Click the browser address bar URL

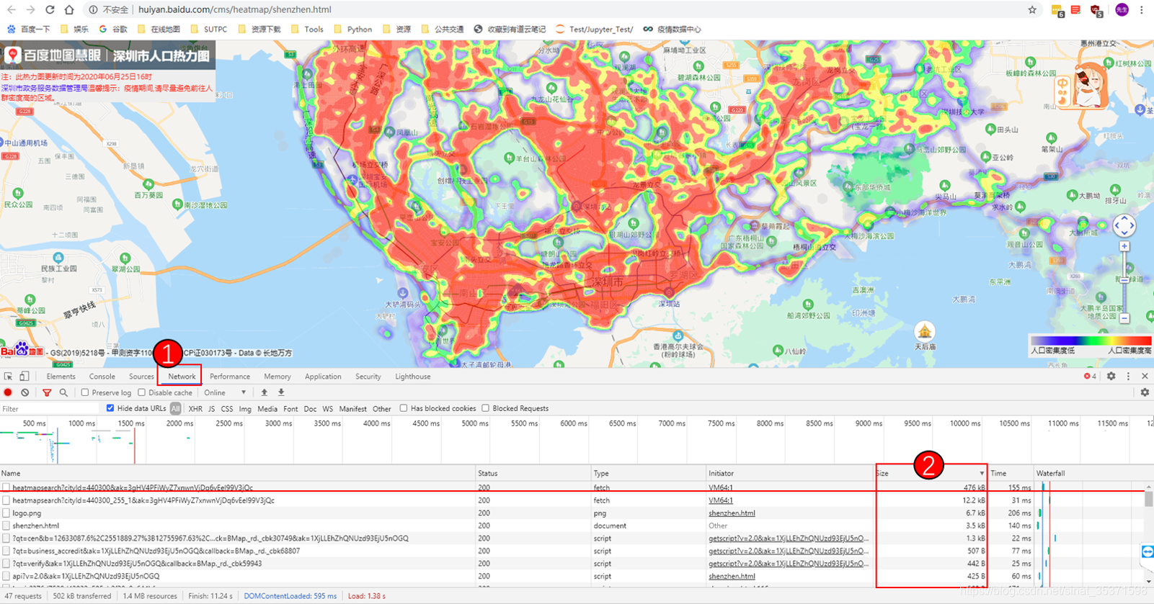pos(235,9)
